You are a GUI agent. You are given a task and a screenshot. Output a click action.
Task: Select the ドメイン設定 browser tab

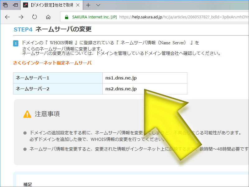tap(52, 5)
